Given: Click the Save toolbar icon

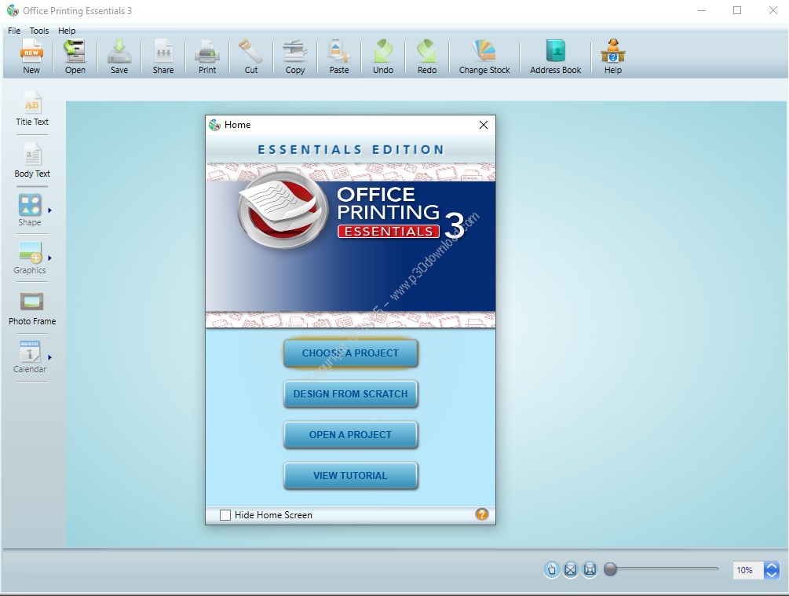Looking at the screenshot, I should pyautogui.click(x=119, y=57).
